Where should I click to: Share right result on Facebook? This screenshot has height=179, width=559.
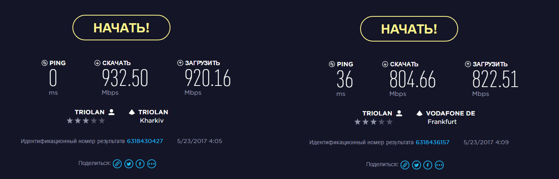[428, 165]
